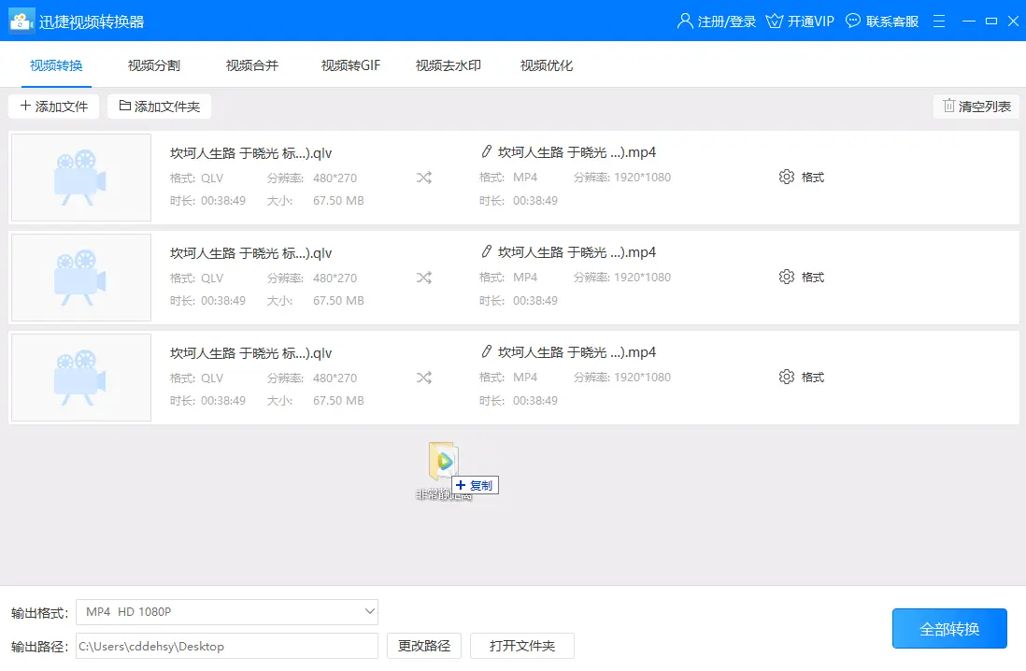The height and width of the screenshot is (671, 1026).
Task: Minimize the window
Action: [969, 21]
